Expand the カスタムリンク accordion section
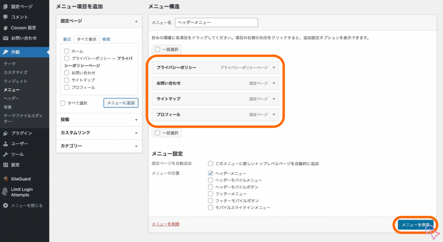The width and height of the screenshot is (443, 242). pyautogui.click(x=99, y=133)
